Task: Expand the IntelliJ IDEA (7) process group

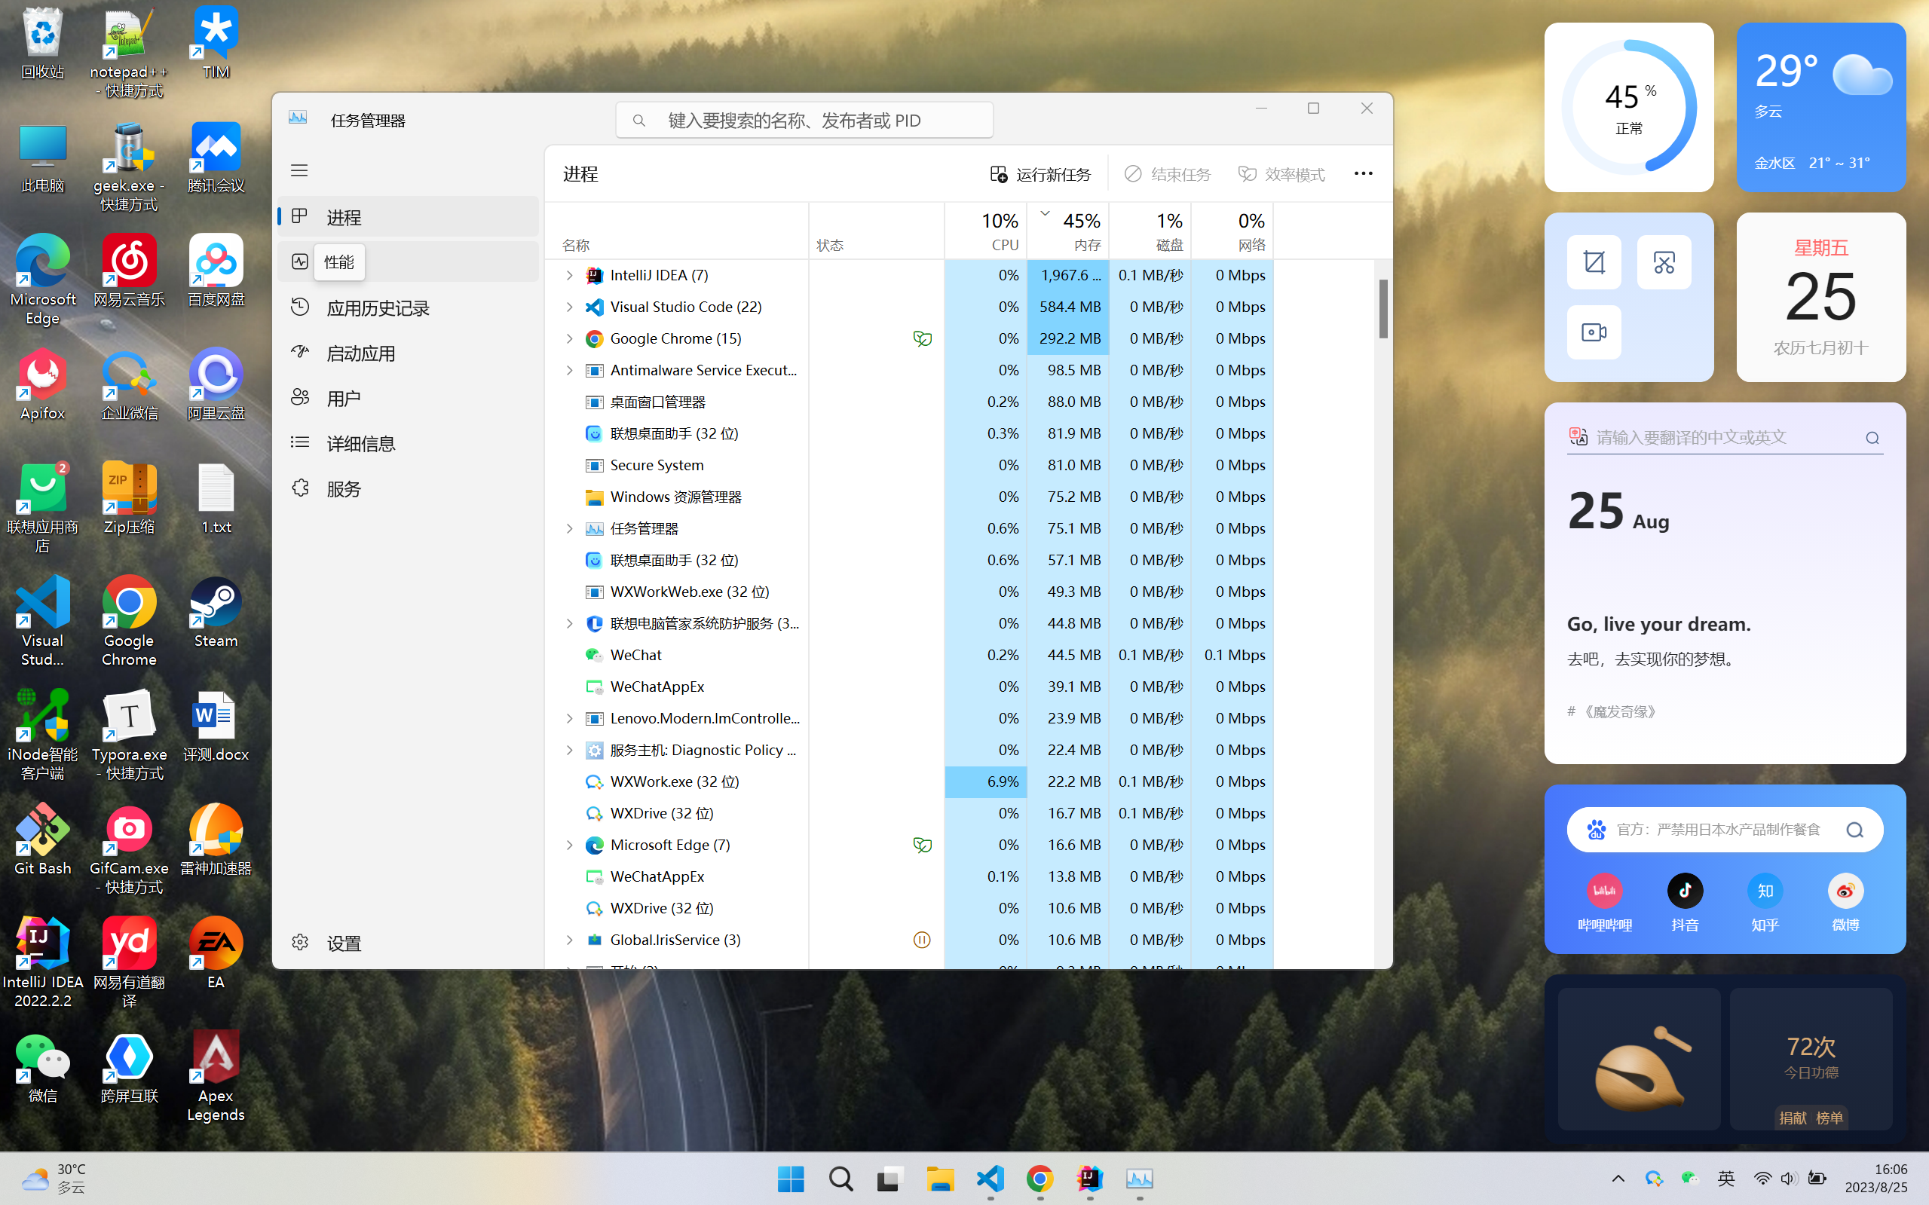Action: 569,275
